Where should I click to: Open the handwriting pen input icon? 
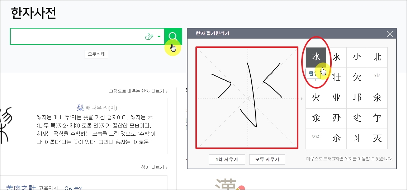149,37
